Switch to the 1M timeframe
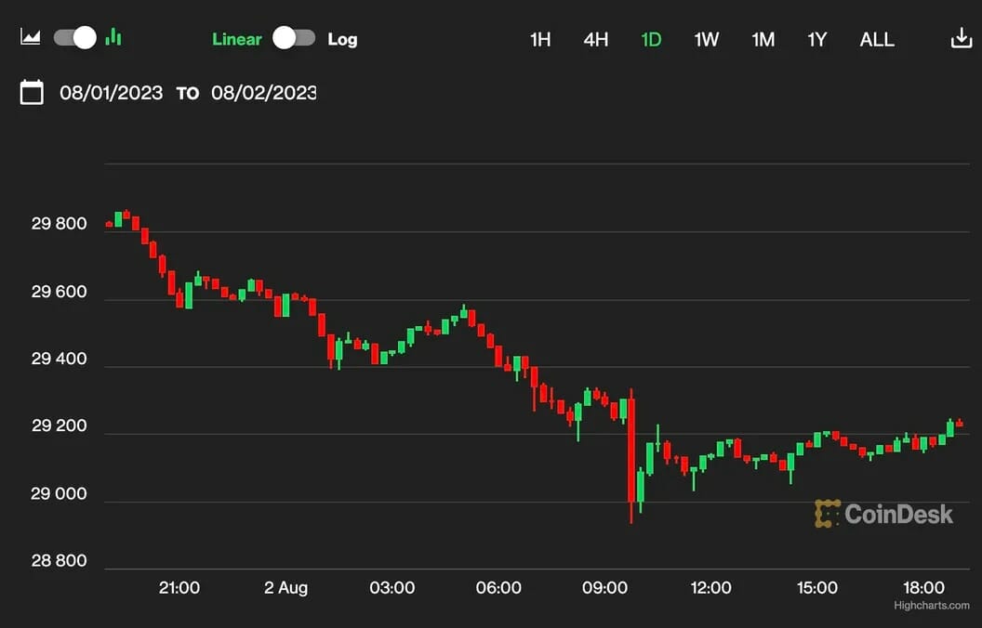 click(763, 39)
